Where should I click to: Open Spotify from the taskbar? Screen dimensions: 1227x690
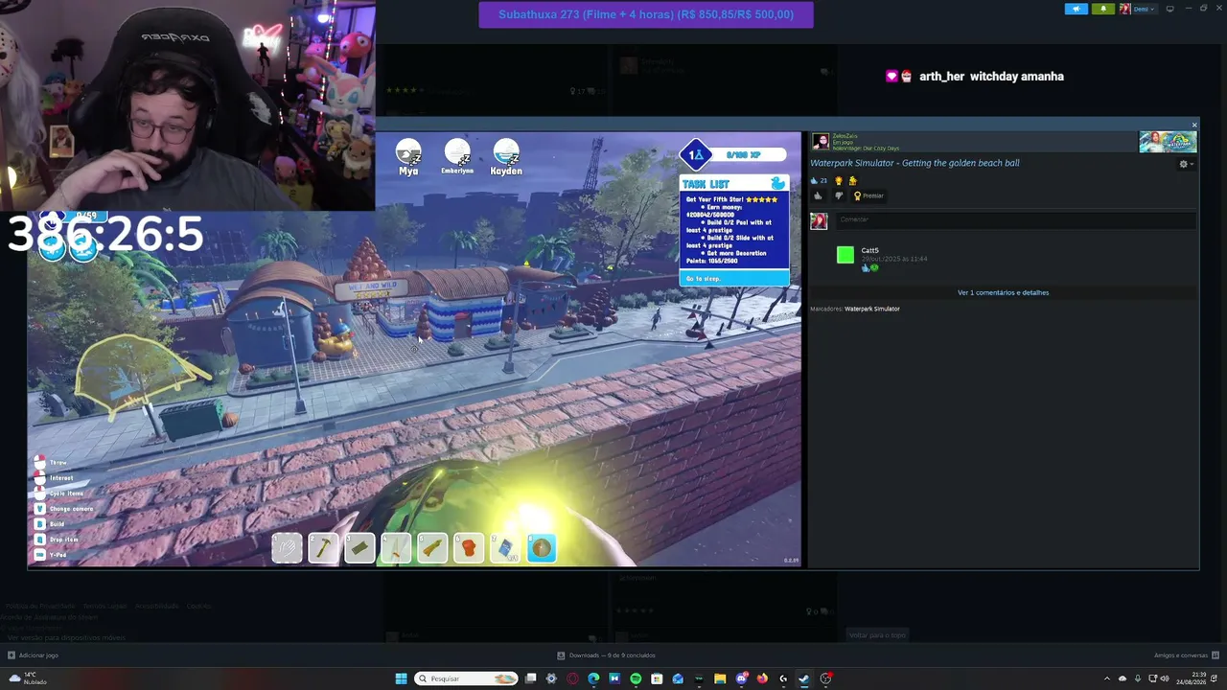[636, 678]
